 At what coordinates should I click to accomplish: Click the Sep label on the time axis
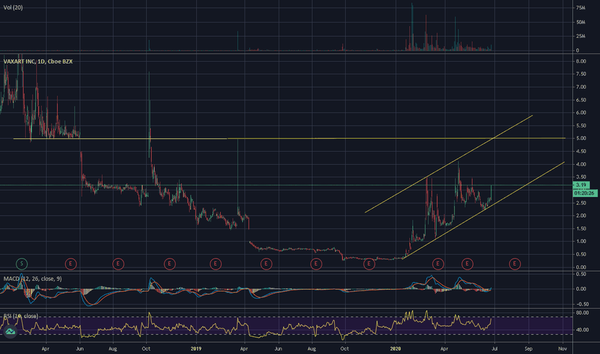coord(529,349)
